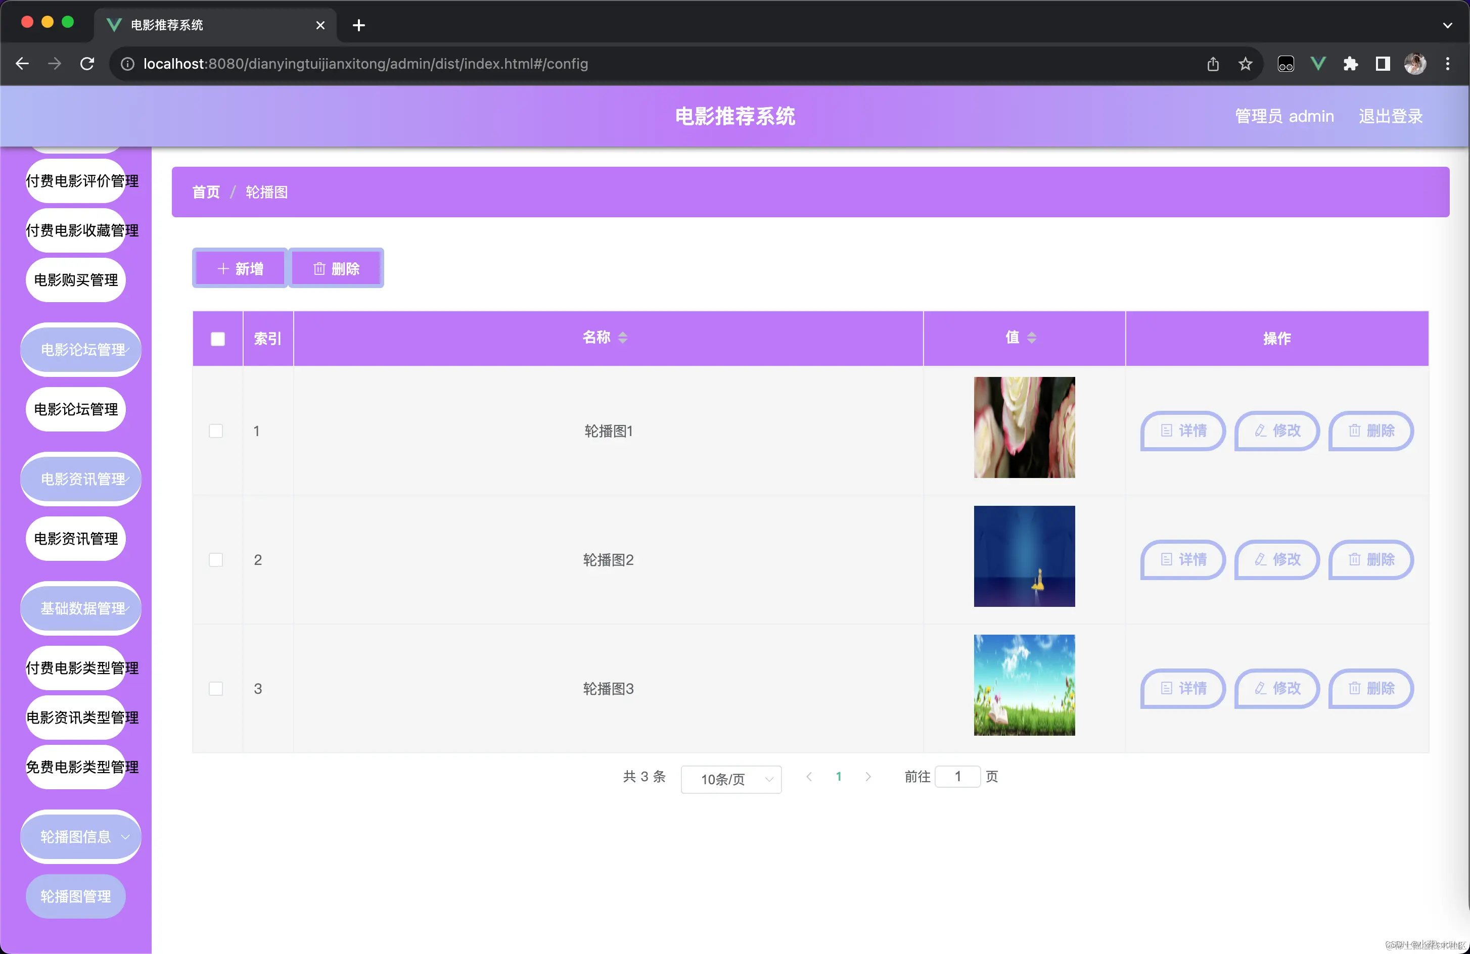Collapse the 基础数据管理 sidebar group
1470x954 pixels.
pyautogui.click(x=81, y=608)
